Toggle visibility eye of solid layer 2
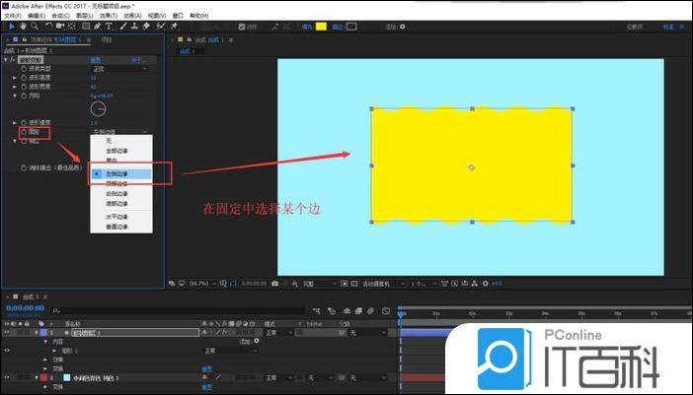This screenshot has width=693, height=395. (7, 377)
